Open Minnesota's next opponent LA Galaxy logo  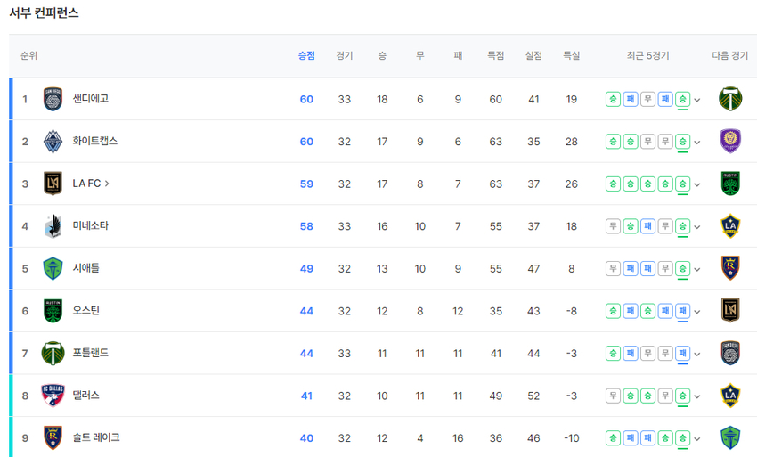[730, 226]
